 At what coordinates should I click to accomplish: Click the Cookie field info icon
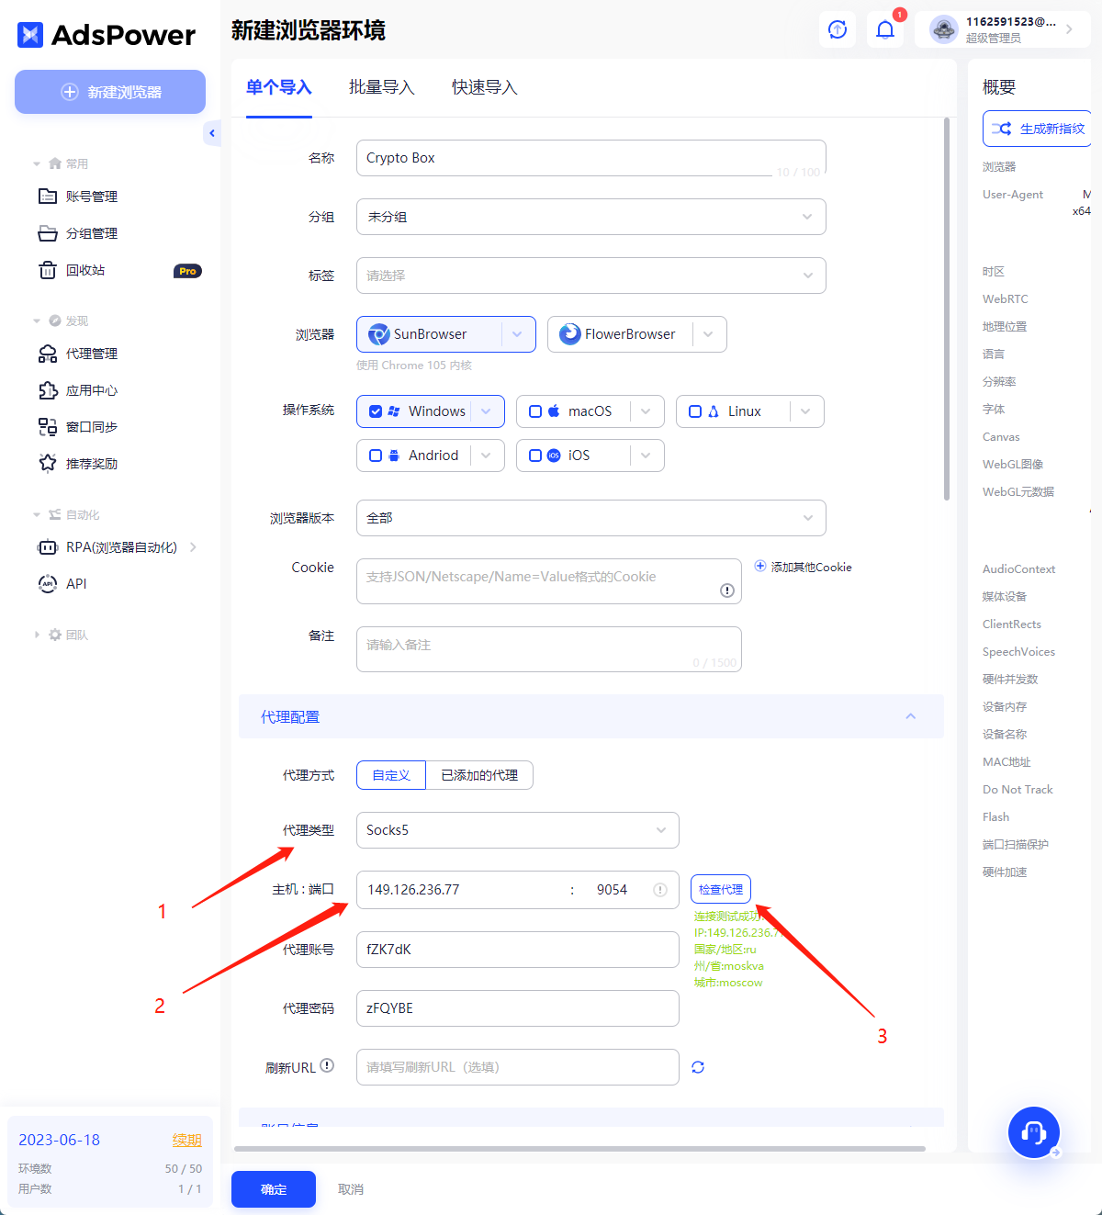point(727,591)
